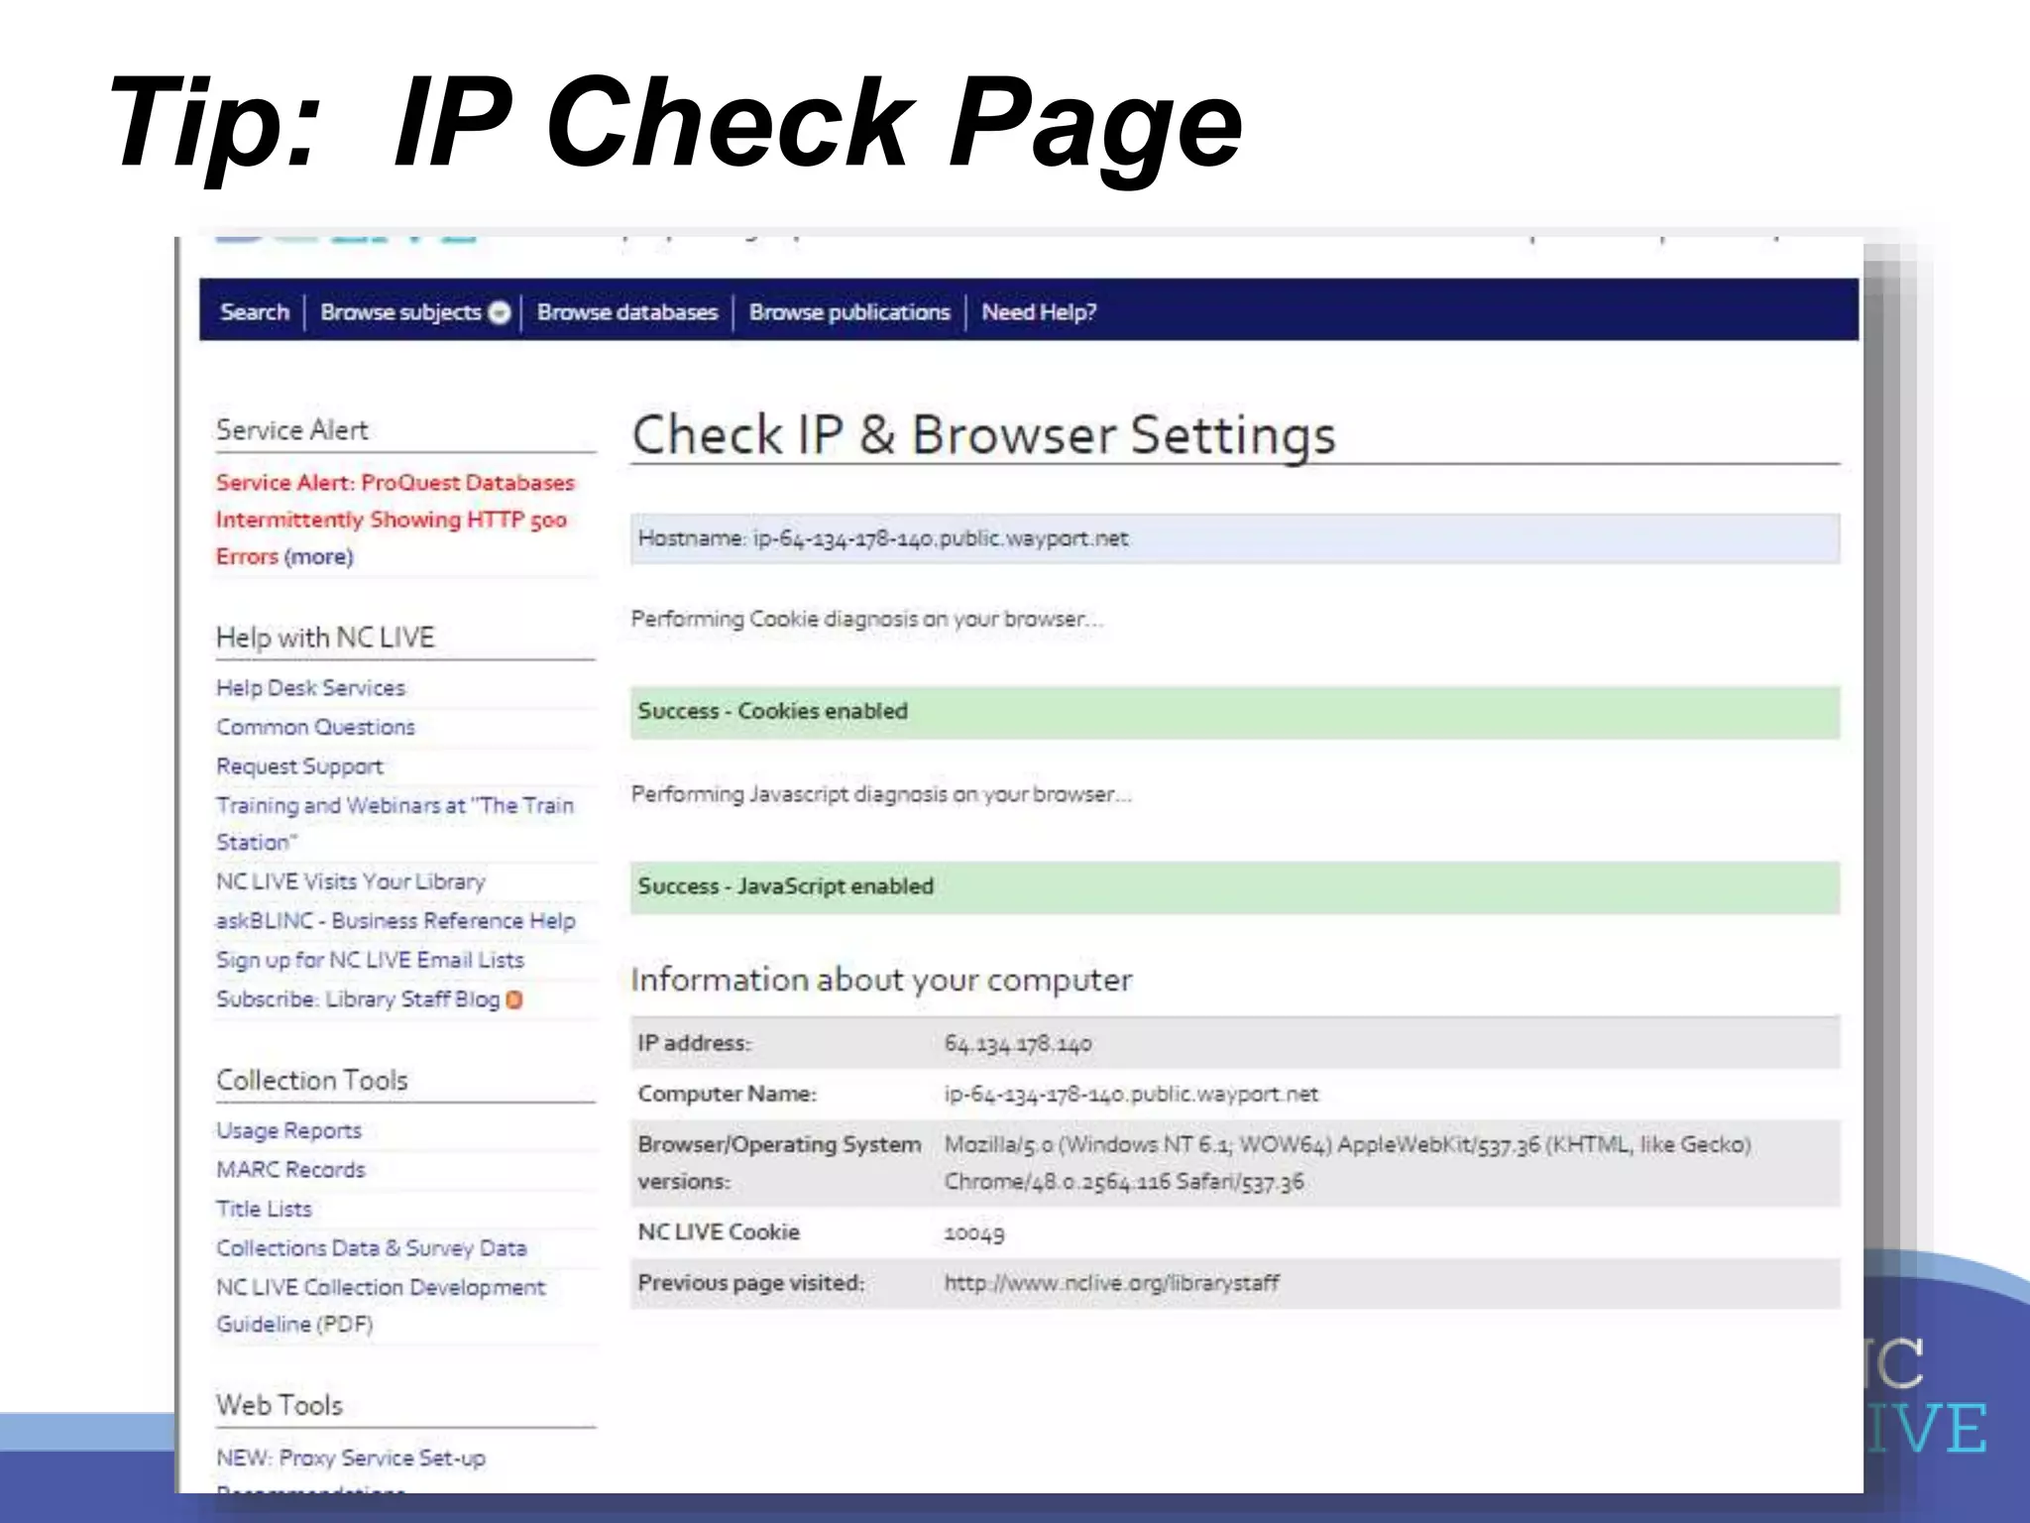Open the Need Help? menu item
The width and height of the screenshot is (2030, 1523).
[x=1039, y=312]
